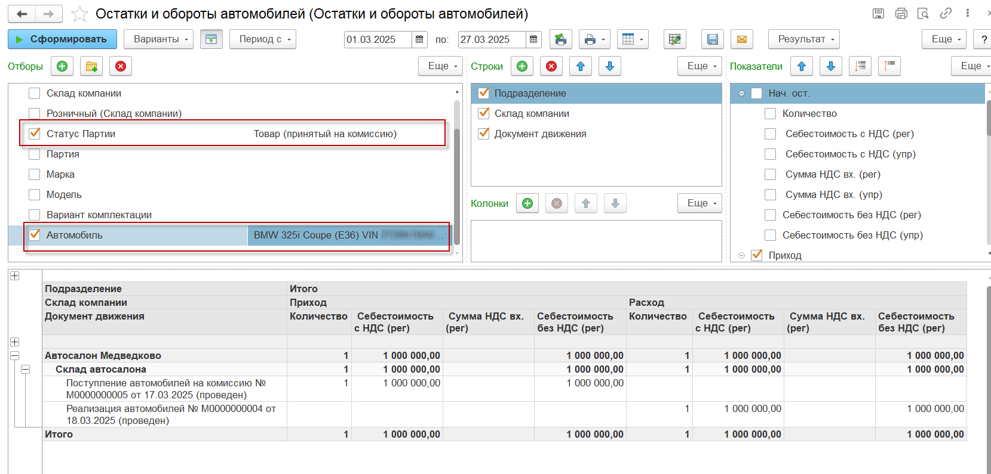Add a new filter in Отборы

62,66
